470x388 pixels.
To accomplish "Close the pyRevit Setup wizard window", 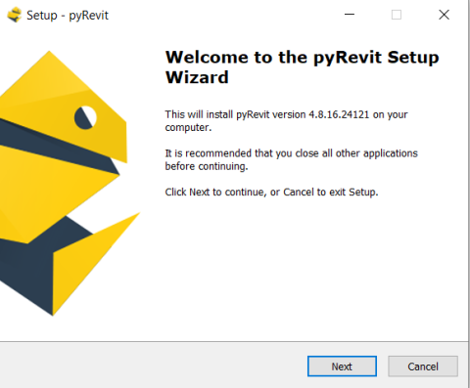I will click(x=444, y=15).
